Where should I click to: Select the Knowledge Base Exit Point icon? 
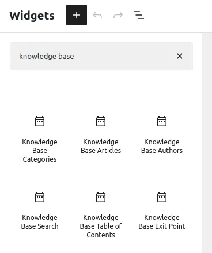(162, 197)
